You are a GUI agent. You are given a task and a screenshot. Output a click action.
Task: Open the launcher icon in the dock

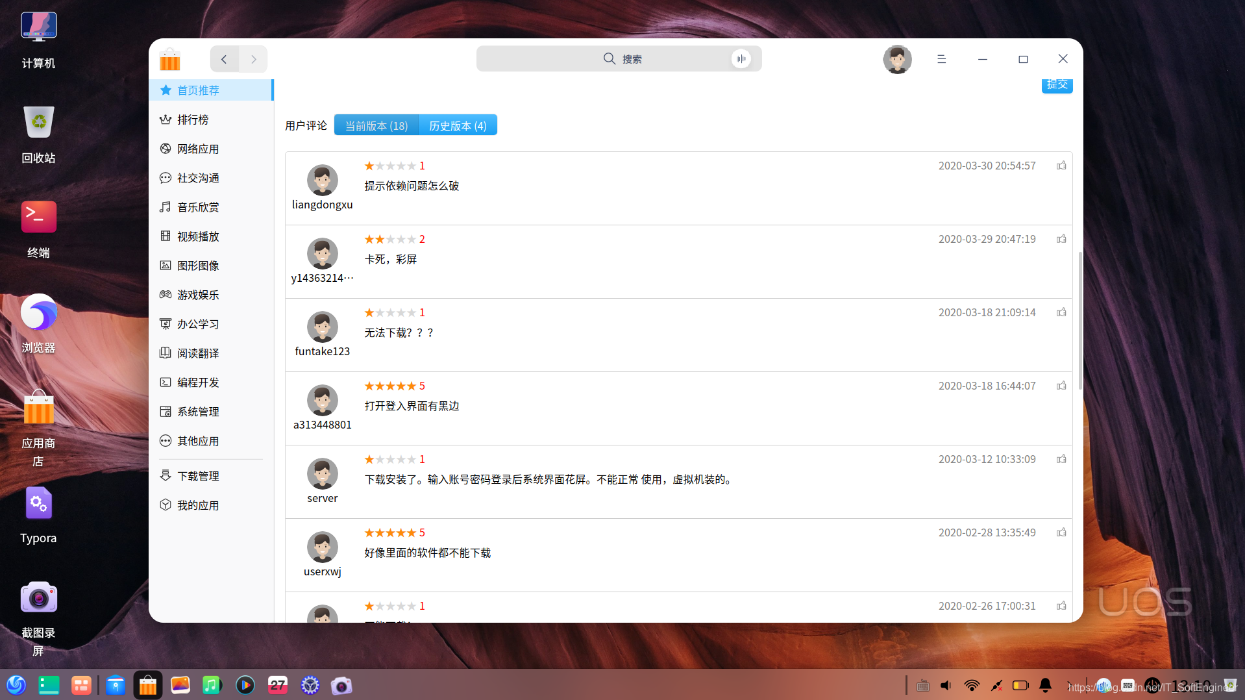pos(16,685)
